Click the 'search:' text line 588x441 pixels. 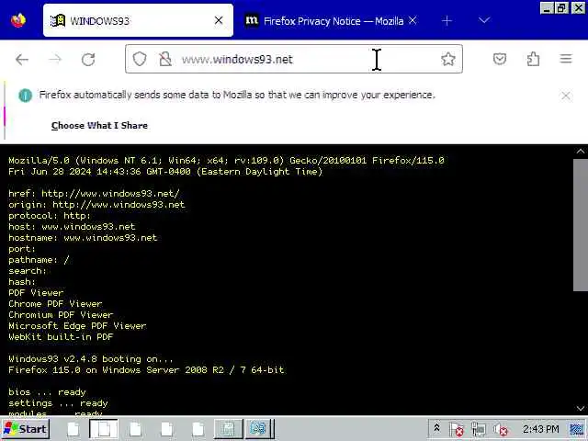click(28, 271)
